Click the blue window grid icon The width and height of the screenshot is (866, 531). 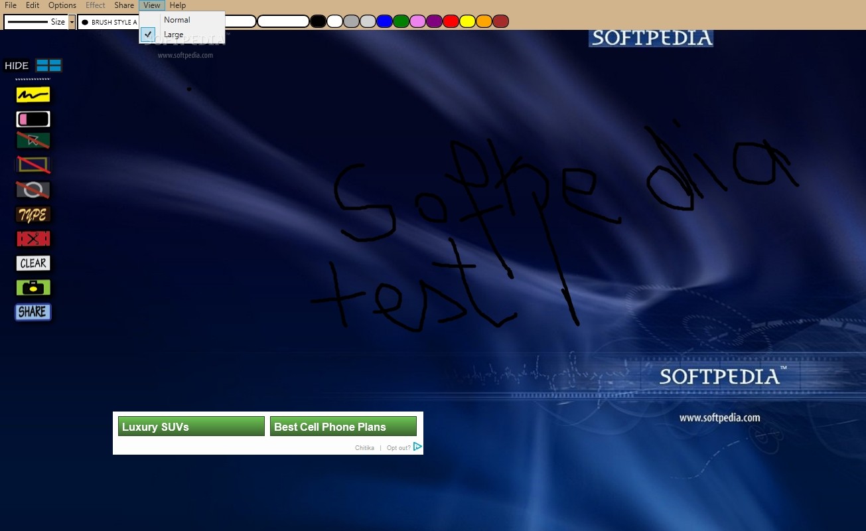pos(49,65)
